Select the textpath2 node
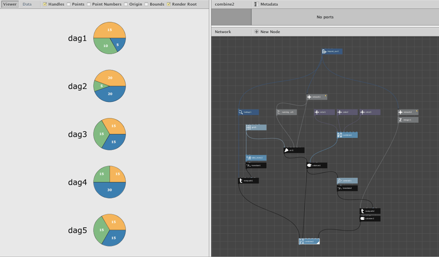Screen dimensions: 439x257 click(370, 211)
